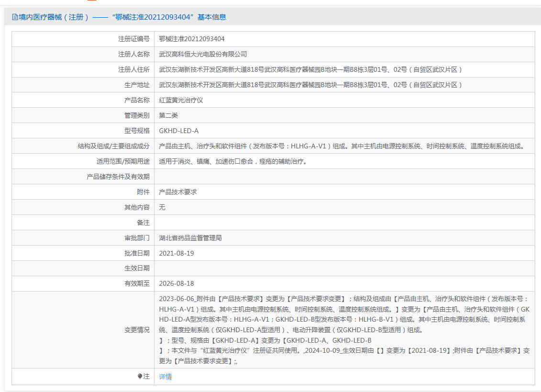The image size is (541, 392).
Task: Click the 生效日期 row label
Action: pyautogui.click(x=137, y=268)
